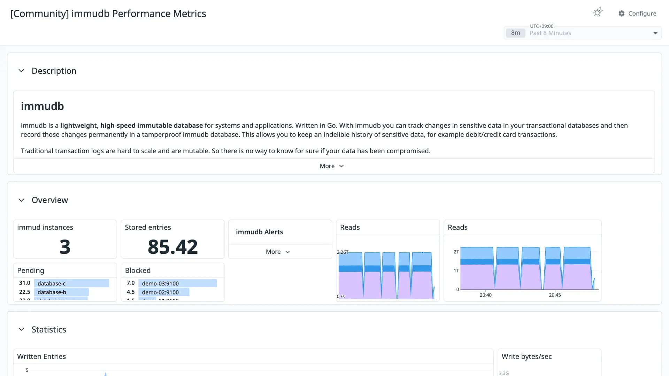Toggle the dark/light theme icon
669x376 pixels.
[598, 13]
